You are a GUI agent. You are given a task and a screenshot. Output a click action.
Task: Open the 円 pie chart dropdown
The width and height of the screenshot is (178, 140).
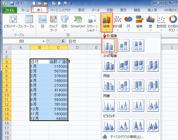(x=128, y=23)
